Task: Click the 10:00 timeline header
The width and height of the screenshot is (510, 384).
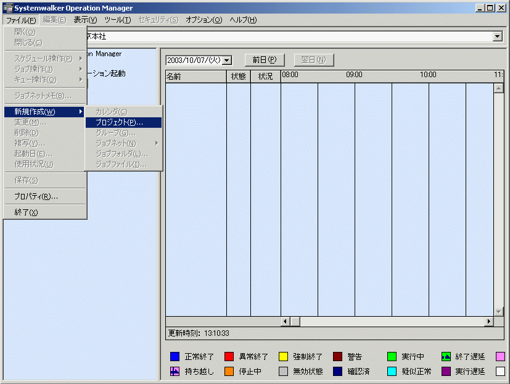Action: pos(428,75)
